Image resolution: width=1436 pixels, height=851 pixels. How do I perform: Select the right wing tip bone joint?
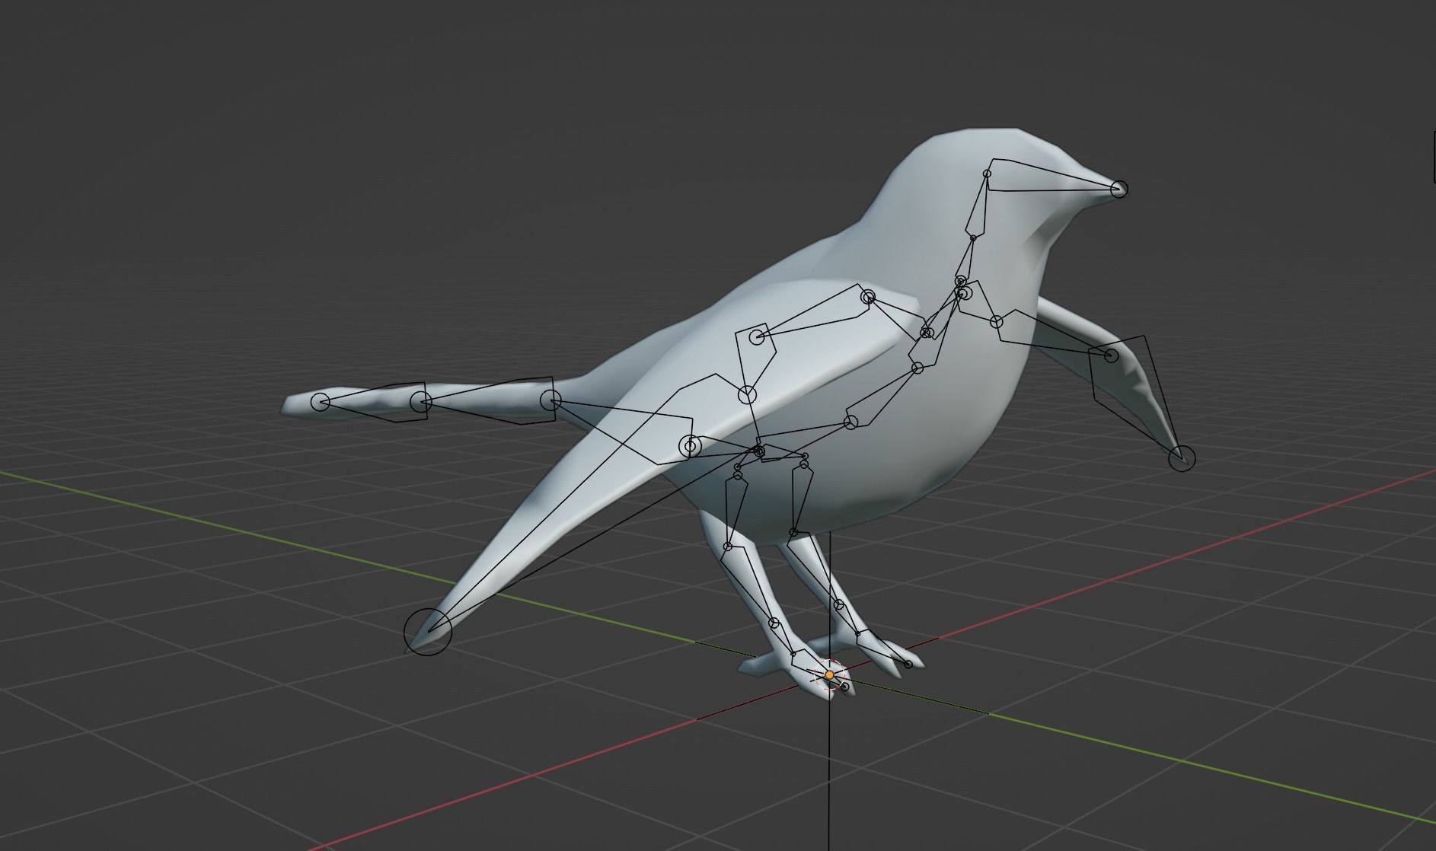(x=1182, y=458)
